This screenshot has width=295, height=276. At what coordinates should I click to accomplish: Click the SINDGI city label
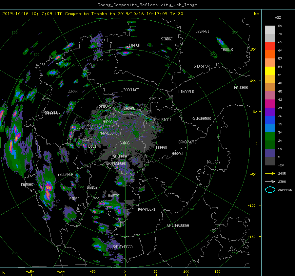(x=167, y=39)
